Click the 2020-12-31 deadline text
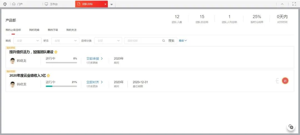The width and height of the screenshot is (300, 135). (x=140, y=82)
